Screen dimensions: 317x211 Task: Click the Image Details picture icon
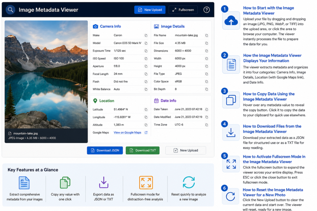[156, 27]
